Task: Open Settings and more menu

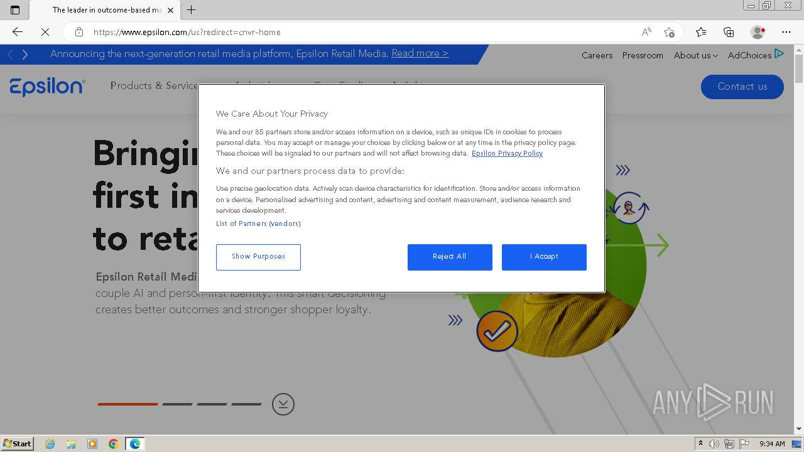Action: pyautogui.click(x=786, y=32)
